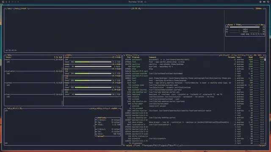Click the disks box title label
Screen dimensions: 271x152
(69, 55)
